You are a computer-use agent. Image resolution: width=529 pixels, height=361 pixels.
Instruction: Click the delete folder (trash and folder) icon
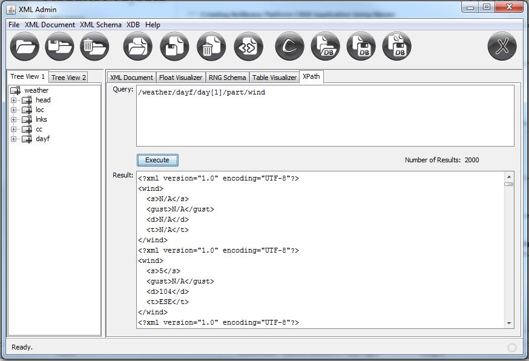pos(94,47)
